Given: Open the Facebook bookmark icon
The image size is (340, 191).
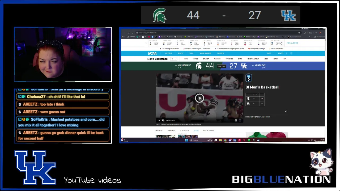Looking at the screenshot, I should click(152, 37).
